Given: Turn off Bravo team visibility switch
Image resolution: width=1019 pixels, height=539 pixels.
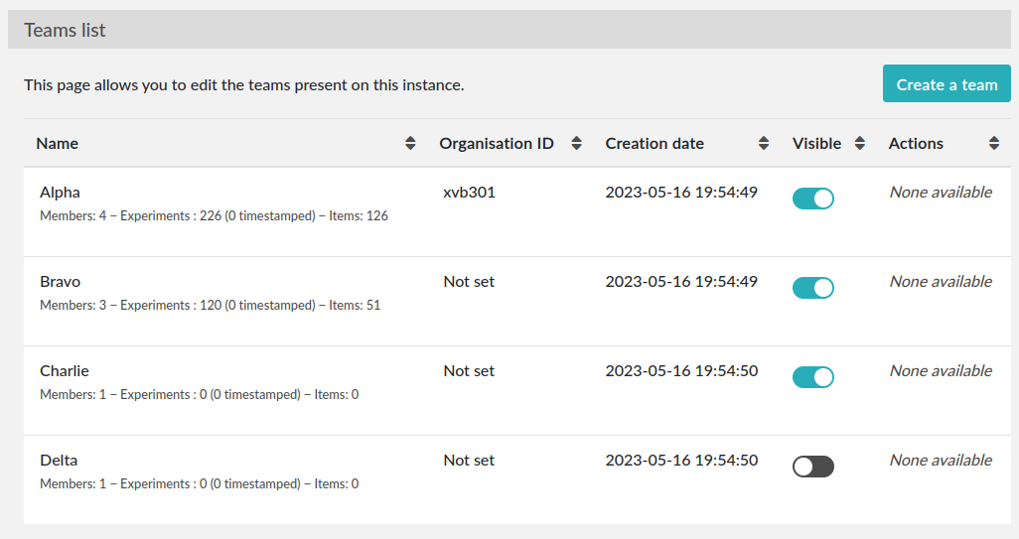Looking at the screenshot, I should (x=812, y=288).
